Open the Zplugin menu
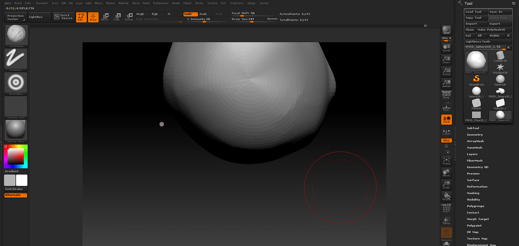 click(251, 3)
